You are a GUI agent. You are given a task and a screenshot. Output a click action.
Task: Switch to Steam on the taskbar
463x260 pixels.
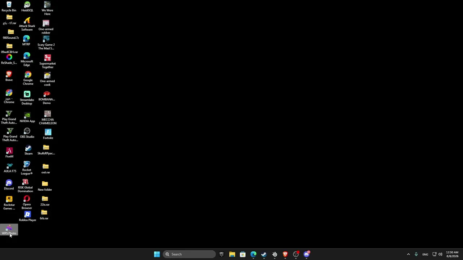pyautogui.click(x=264, y=254)
